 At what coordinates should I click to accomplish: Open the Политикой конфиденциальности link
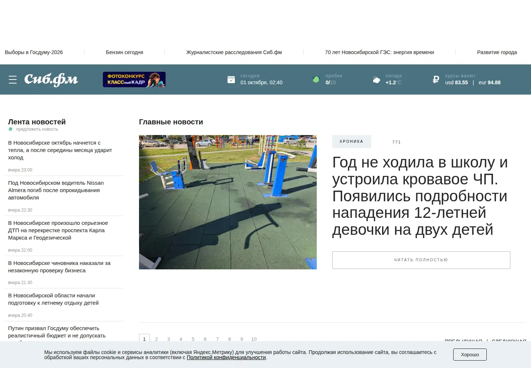click(x=226, y=357)
